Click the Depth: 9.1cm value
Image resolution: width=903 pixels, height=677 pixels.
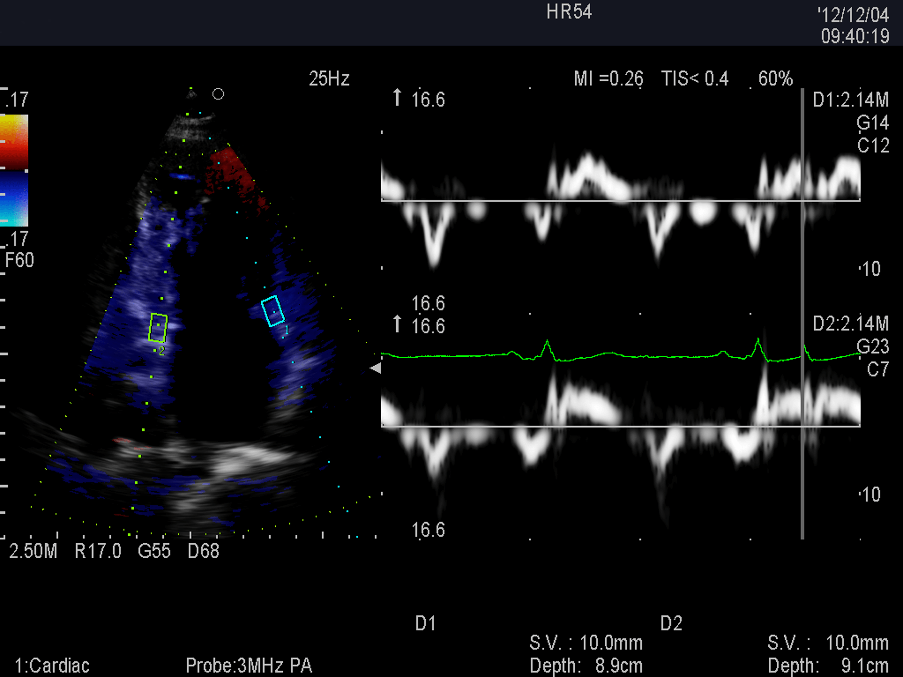828,666
